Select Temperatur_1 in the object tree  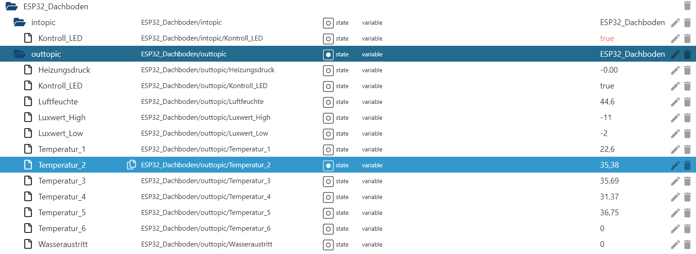click(x=62, y=149)
